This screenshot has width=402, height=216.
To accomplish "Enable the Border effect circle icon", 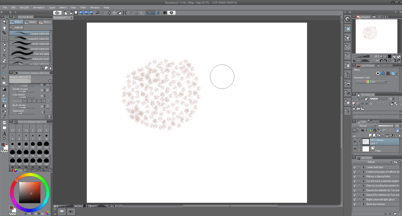I will tap(378, 73).
